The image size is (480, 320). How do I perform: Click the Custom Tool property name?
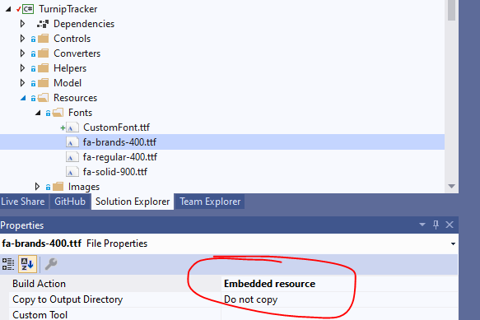click(x=40, y=315)
